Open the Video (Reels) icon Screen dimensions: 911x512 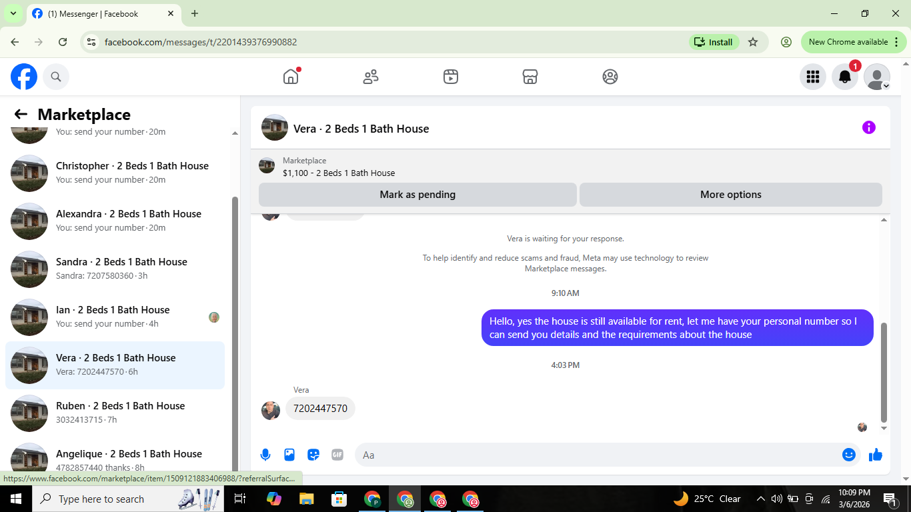tap(451, 77)
